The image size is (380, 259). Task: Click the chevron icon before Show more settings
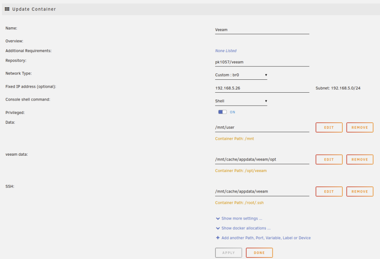pyautogui.click(x=218, y=218)
